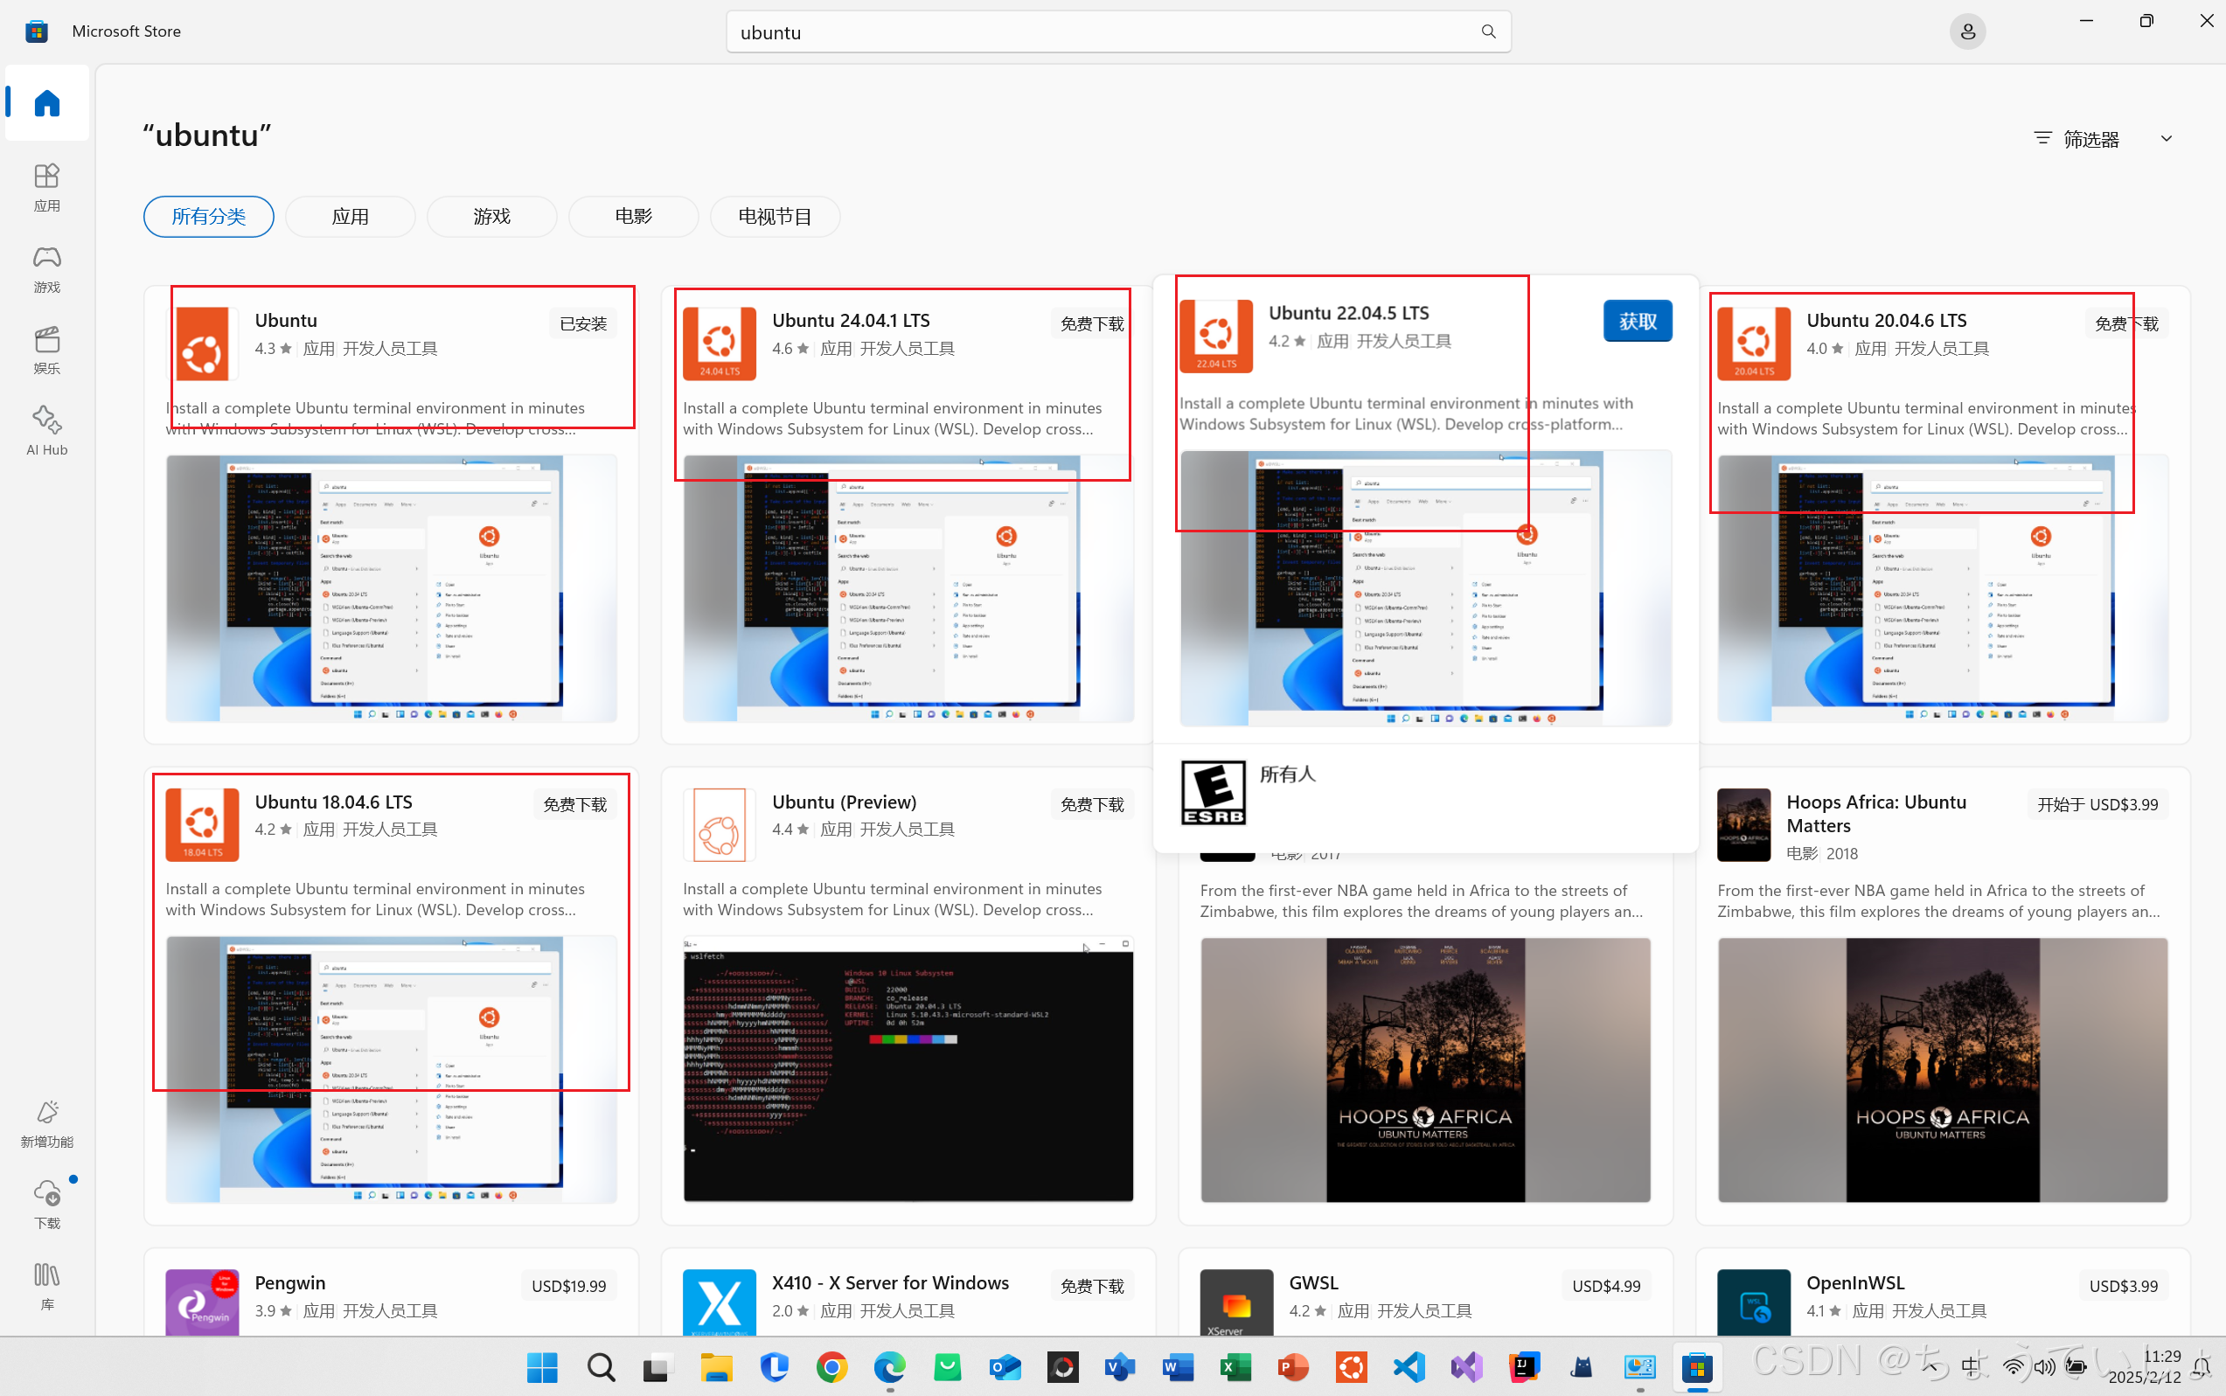This screenshot has height=1396, width=2226.
Task: Open 新增功能 in the sidebar
Action: click(47, 1123)
